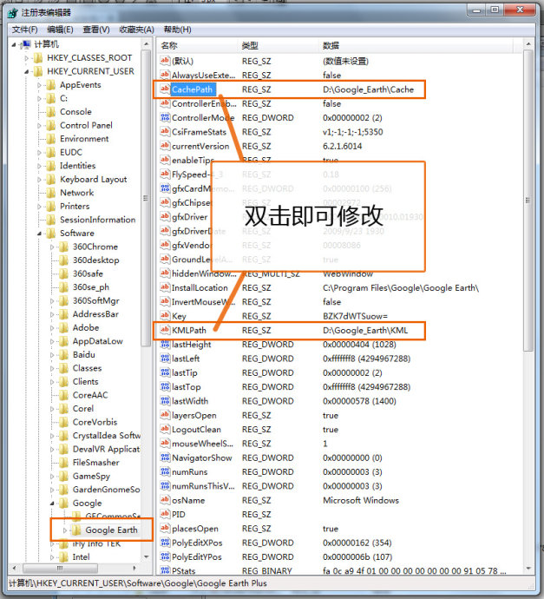Expand the Intel key node

coord(52,556)
